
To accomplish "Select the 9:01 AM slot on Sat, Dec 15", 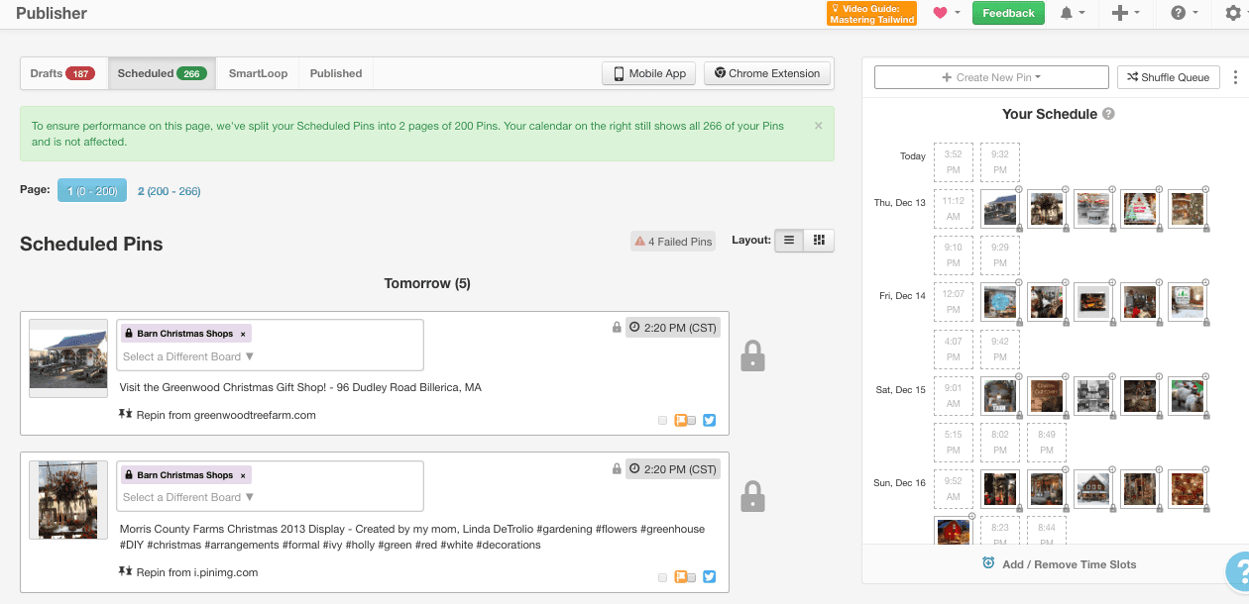I will [x=953, y=396].
